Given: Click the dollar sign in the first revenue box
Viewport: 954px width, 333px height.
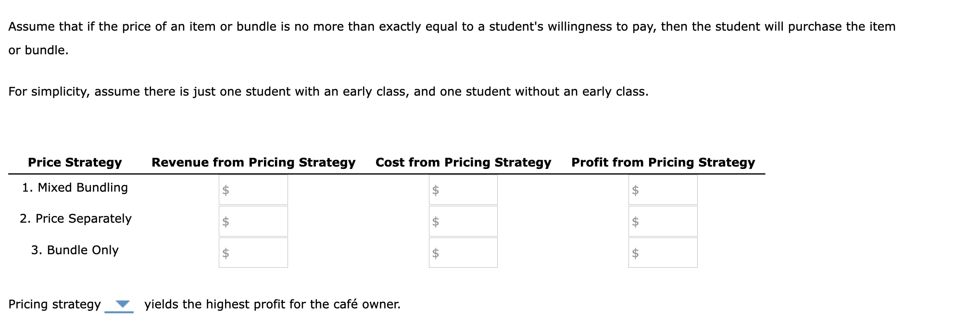Looking at the screenshot, I should 226,191.
